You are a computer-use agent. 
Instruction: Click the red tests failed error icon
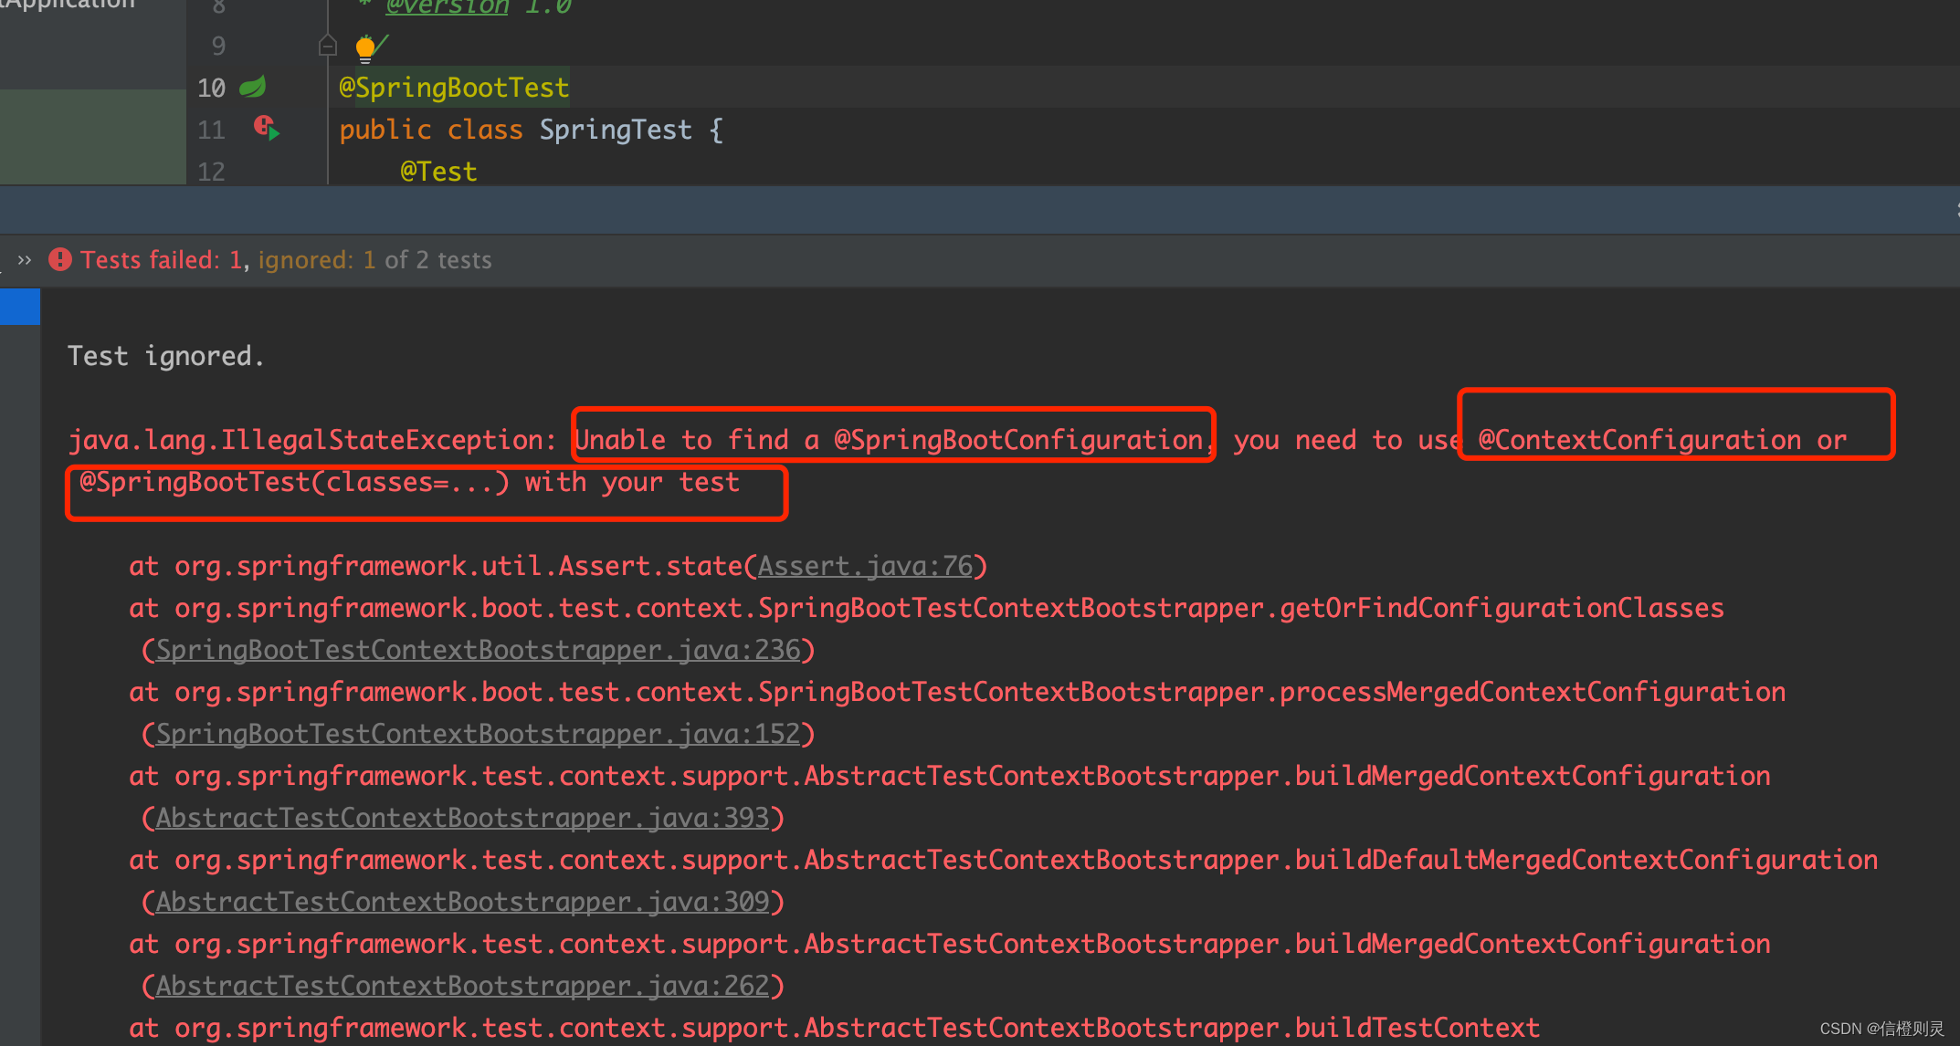(x=60, y=260)
